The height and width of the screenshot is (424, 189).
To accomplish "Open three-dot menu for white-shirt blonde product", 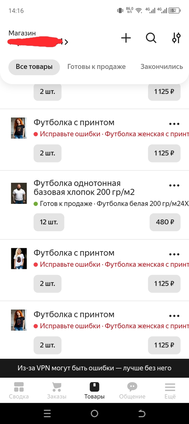I will point(174,255).
